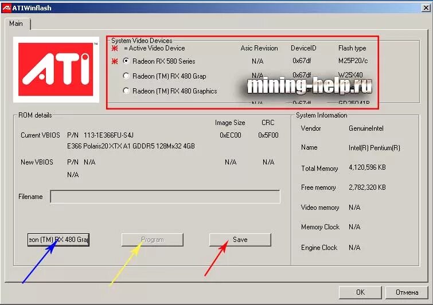Click the W25X40 flash type value
433x305 pixels.
pyautogui.click(x=350, y=75)
